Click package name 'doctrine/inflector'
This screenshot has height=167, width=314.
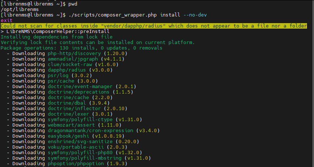tap(74, 109)
